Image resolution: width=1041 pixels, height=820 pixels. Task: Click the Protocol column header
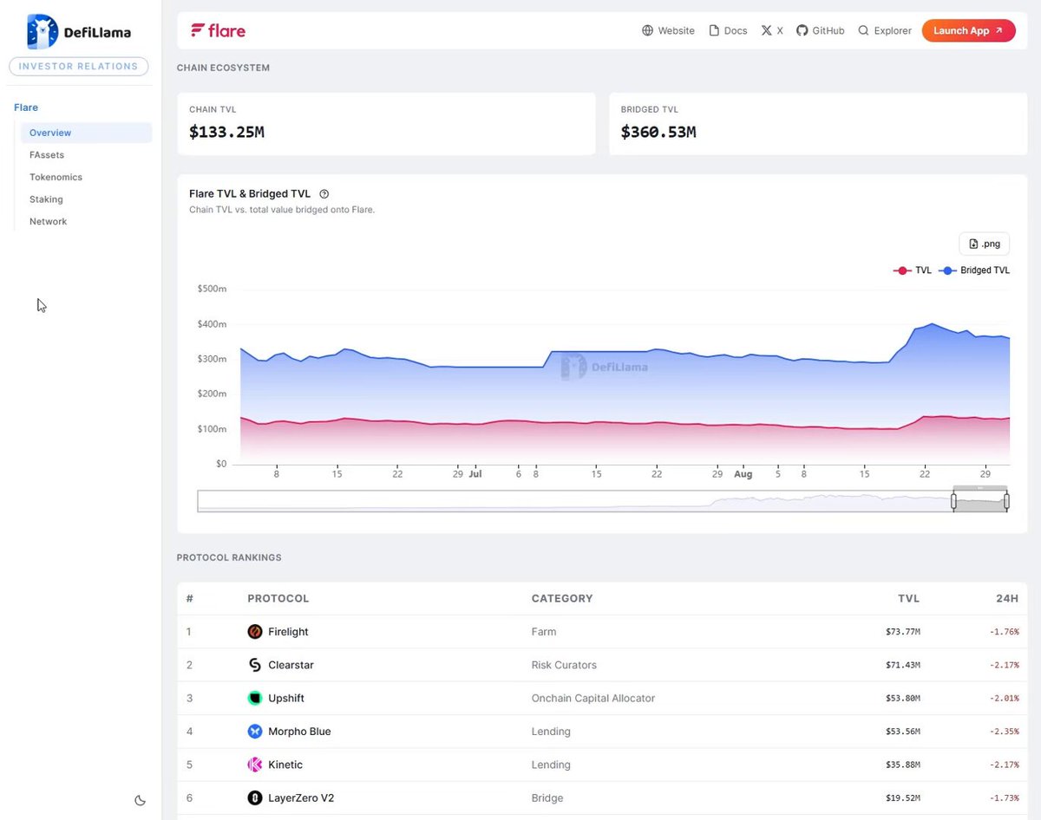278,598
